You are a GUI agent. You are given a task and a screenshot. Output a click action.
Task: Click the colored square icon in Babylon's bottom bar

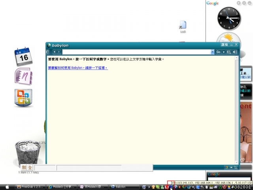227,167
